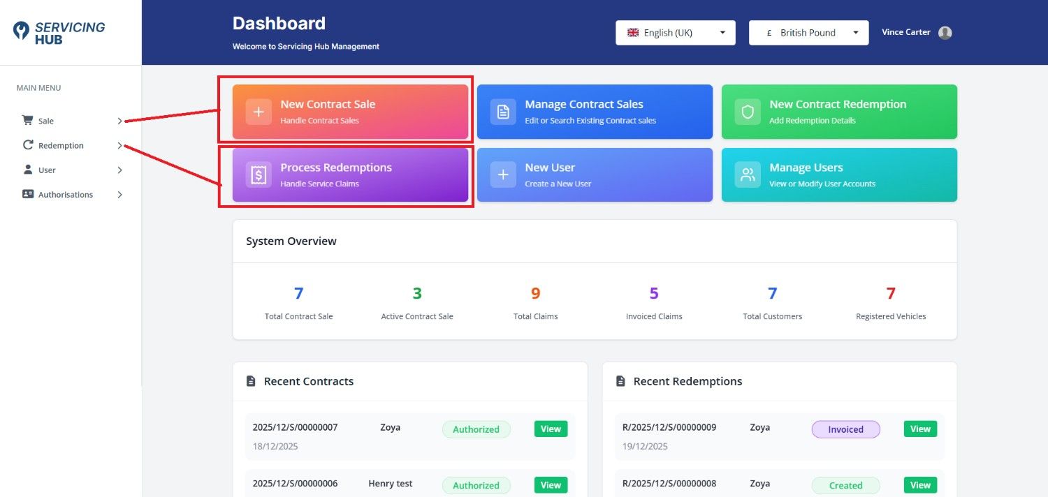View redemption R/2025/12/S/00000009
This screenshot has height=497, width=1048.
coord(920,429)
